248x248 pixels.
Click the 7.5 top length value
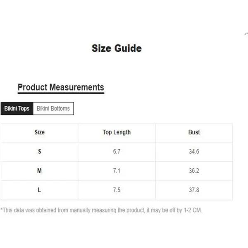point(117,190)
